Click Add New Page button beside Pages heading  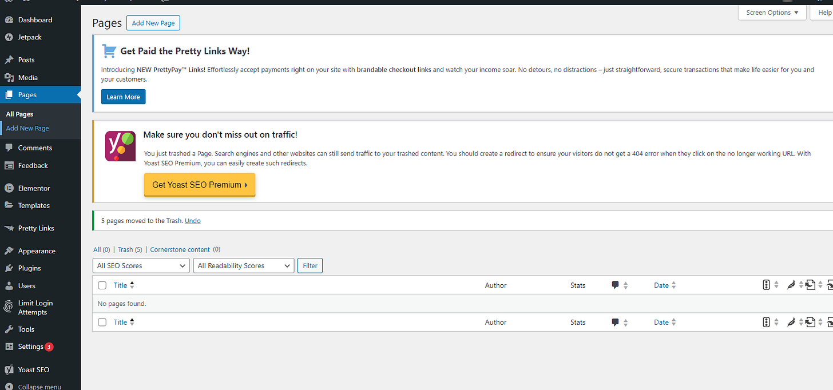coord(153,23)
